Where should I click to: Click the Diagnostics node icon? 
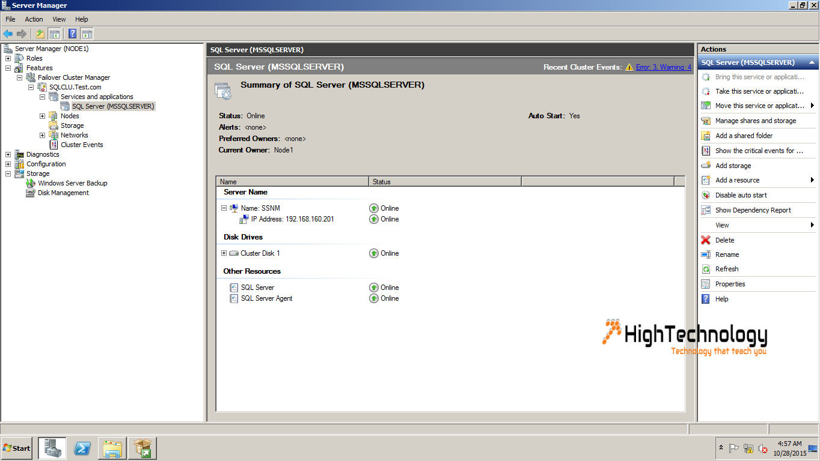tap(19, 154)
